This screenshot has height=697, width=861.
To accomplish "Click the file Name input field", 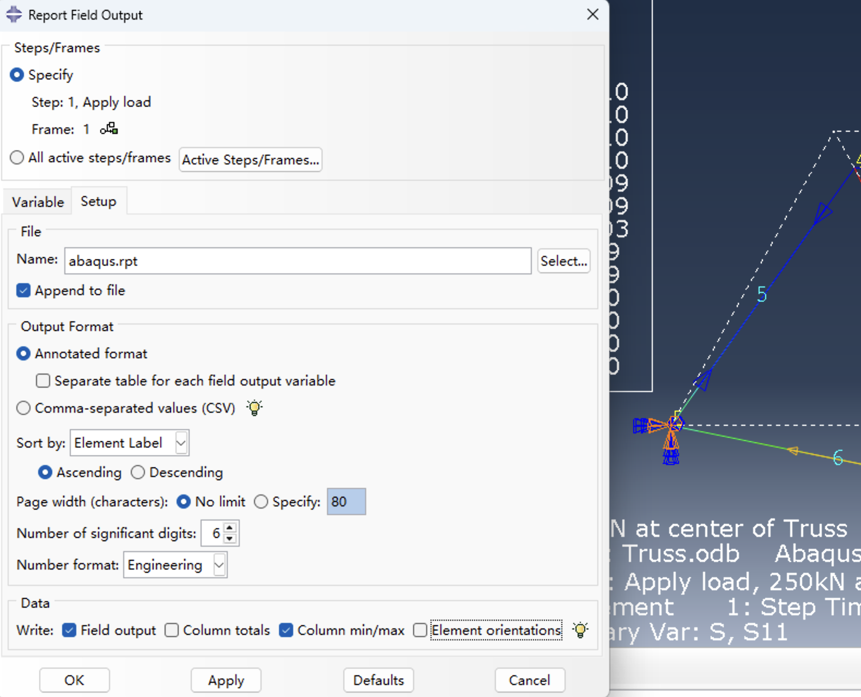I will 298,261.
